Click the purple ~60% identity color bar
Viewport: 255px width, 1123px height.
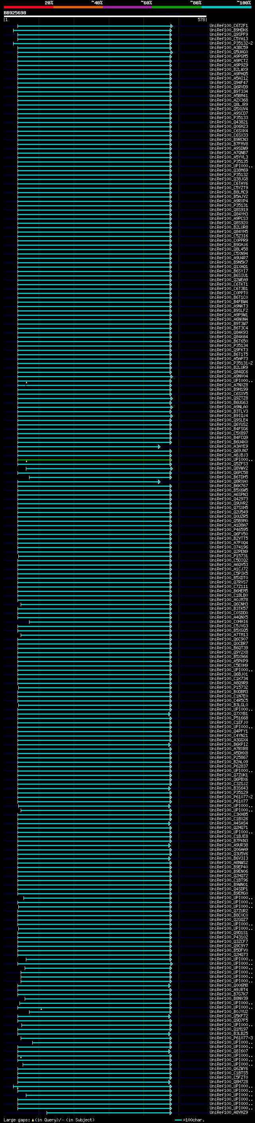tap(128, 7)
